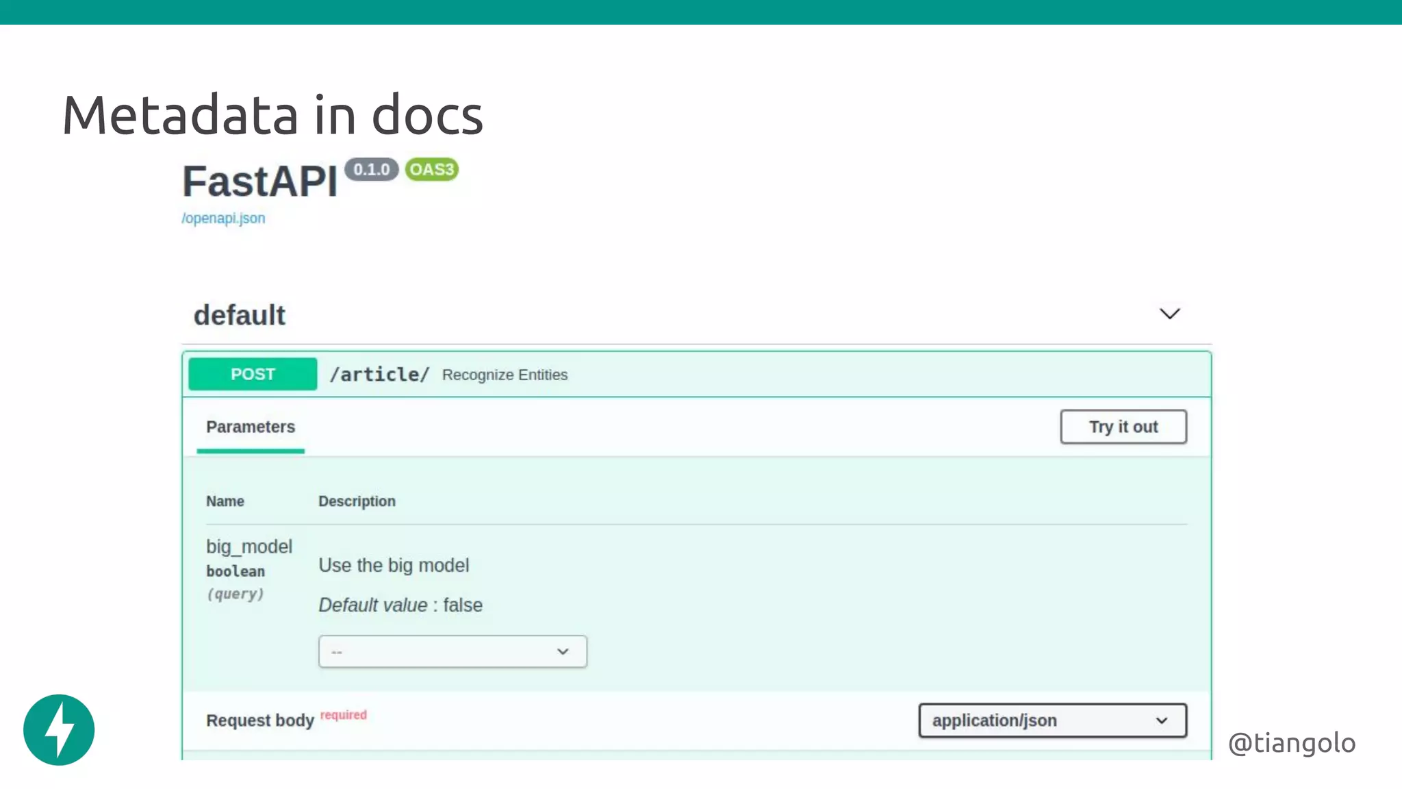Click the big_model parameter name
This screenshot has height=789, width=1402.
point(249,547)
